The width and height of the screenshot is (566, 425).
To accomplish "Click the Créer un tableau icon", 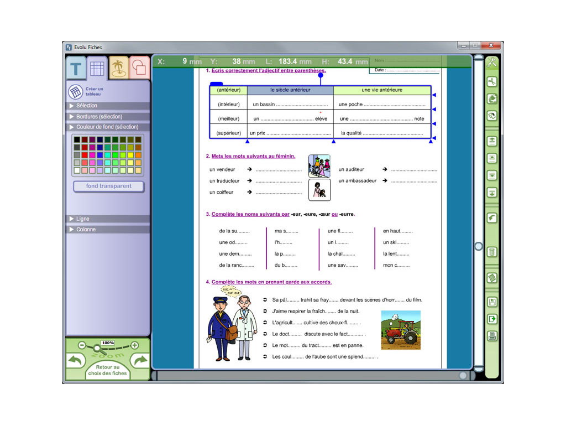I will (75, 92).
